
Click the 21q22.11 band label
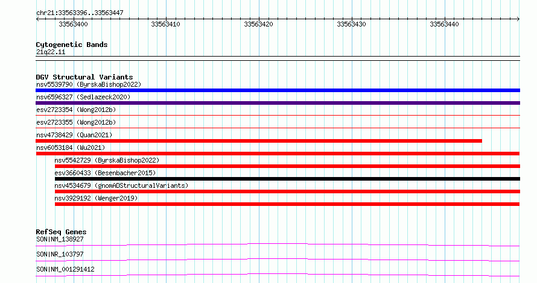coord(51,52)
